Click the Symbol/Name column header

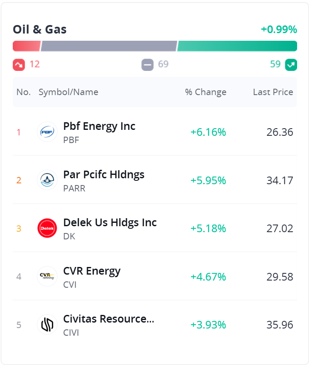pyautogui.click(x=68, y=92)
